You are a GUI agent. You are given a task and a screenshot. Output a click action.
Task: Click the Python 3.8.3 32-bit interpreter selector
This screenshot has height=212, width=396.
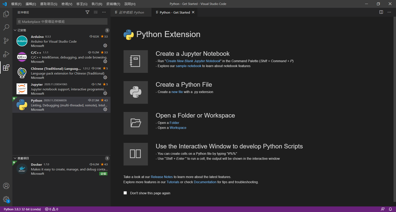tap(22, 209)
